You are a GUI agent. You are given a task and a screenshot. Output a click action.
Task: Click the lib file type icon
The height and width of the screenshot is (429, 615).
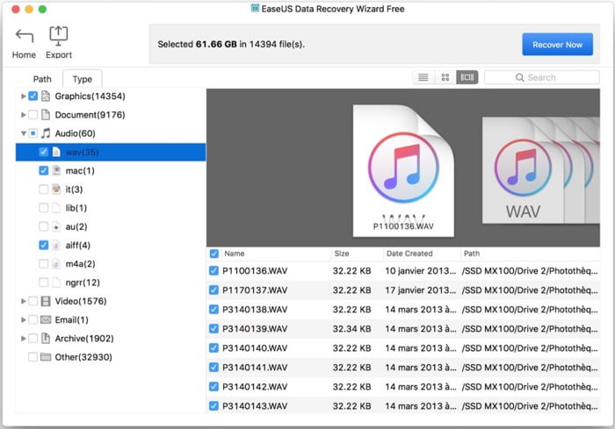[56, 208]
